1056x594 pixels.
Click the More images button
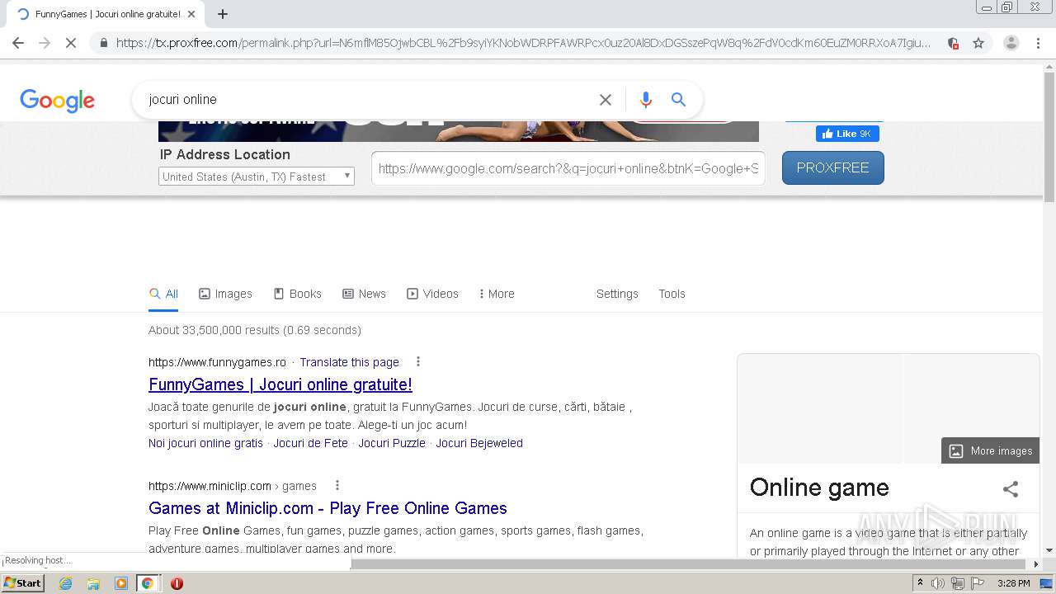990,450
